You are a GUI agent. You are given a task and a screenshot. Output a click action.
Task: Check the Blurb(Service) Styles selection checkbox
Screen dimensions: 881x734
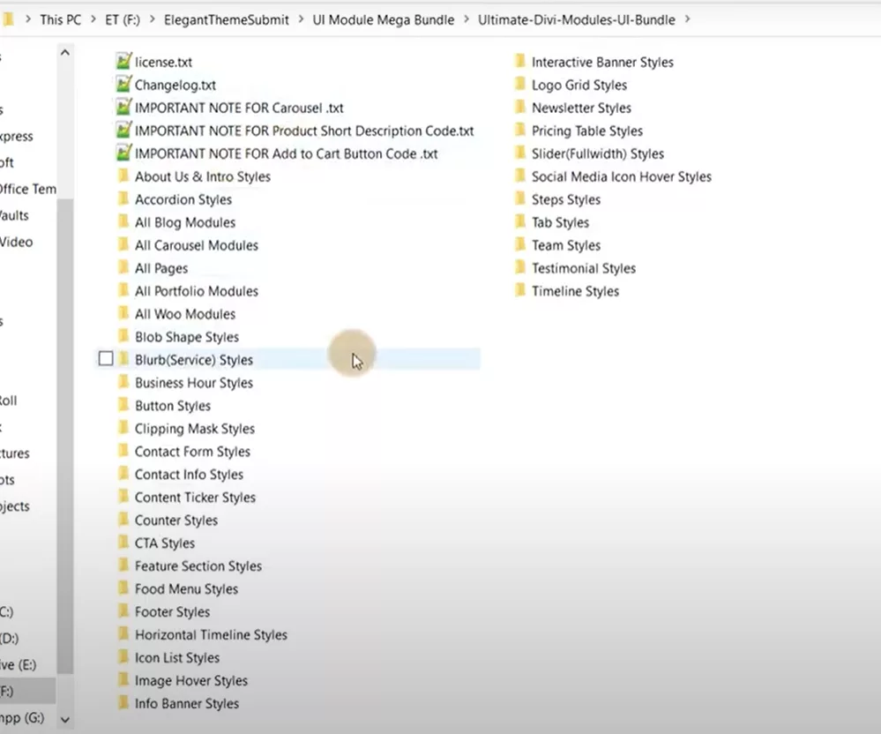(106, 358)
